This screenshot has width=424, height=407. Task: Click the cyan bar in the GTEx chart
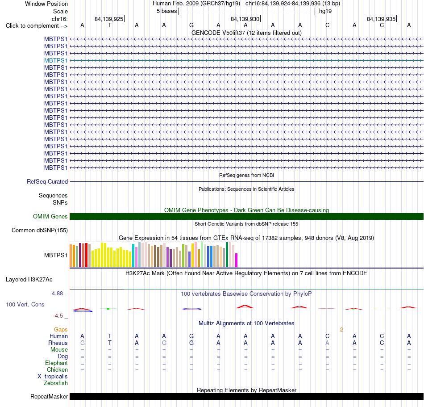[x=133, y=256]
